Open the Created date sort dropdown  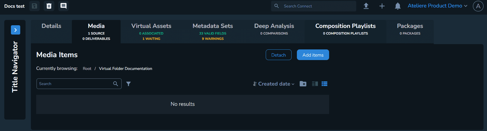pos(276,84)
